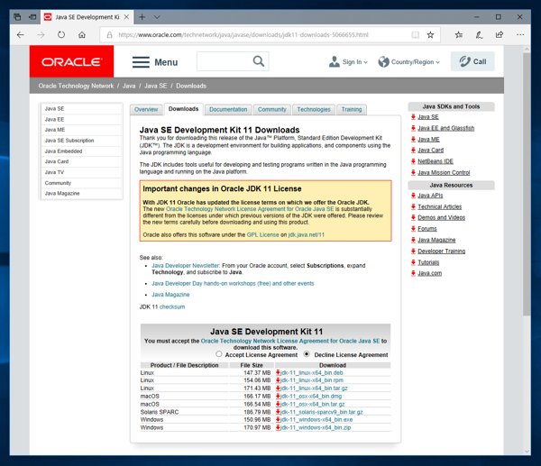The width and height of the screenshot is (541, 466).
Task: Refresh the page with reload icon
Action: 61,35
